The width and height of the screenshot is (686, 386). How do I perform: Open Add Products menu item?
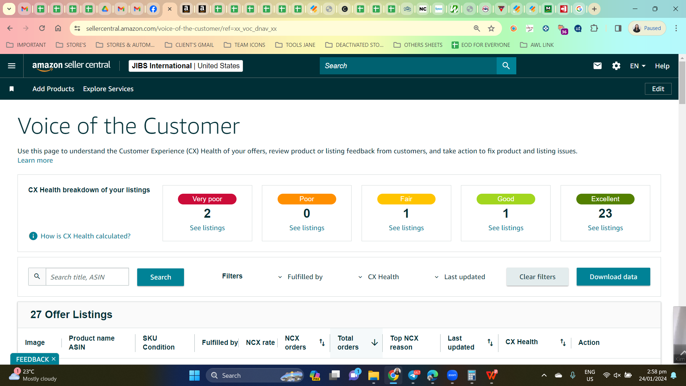pos(53,89)
